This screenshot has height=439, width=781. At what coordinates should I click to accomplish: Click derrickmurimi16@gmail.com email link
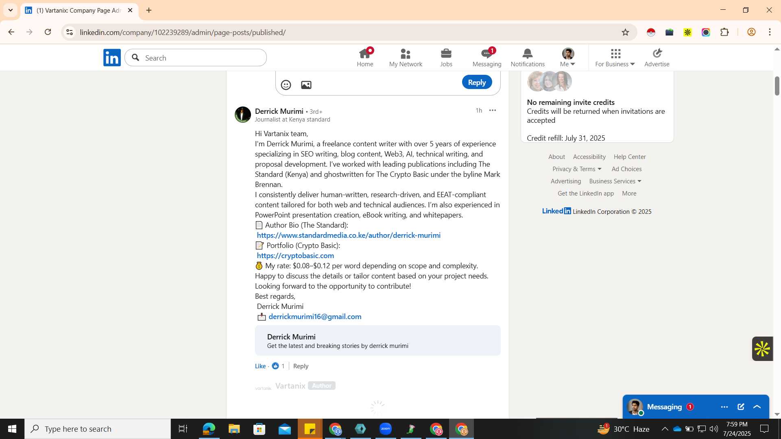coord(315,316)
